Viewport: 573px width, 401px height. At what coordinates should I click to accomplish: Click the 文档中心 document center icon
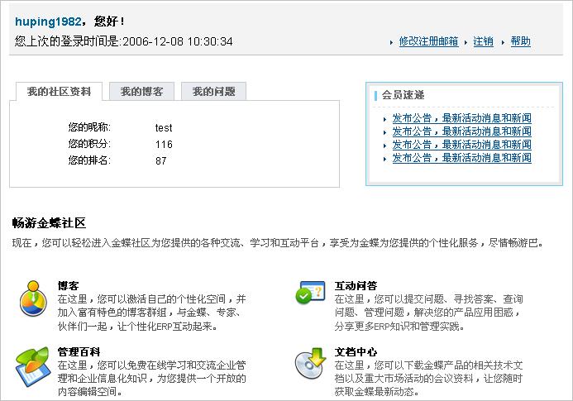coord(310,363)
